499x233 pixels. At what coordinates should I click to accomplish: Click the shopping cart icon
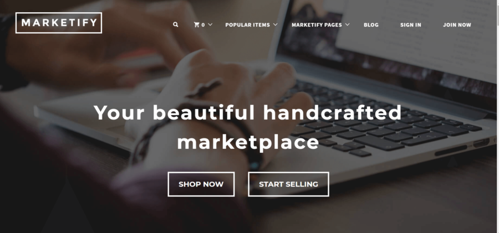(197, 24)
